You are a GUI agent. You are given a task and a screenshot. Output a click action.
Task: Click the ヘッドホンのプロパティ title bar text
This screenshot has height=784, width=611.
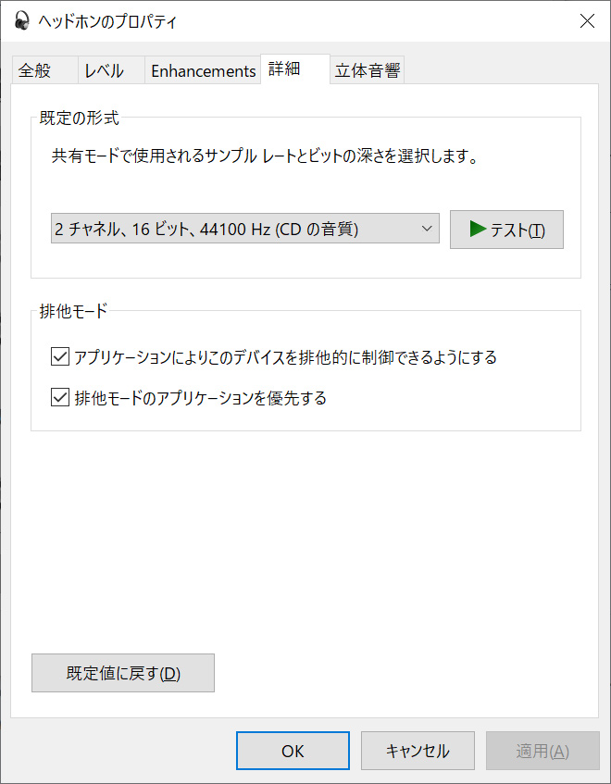(107, 21)
